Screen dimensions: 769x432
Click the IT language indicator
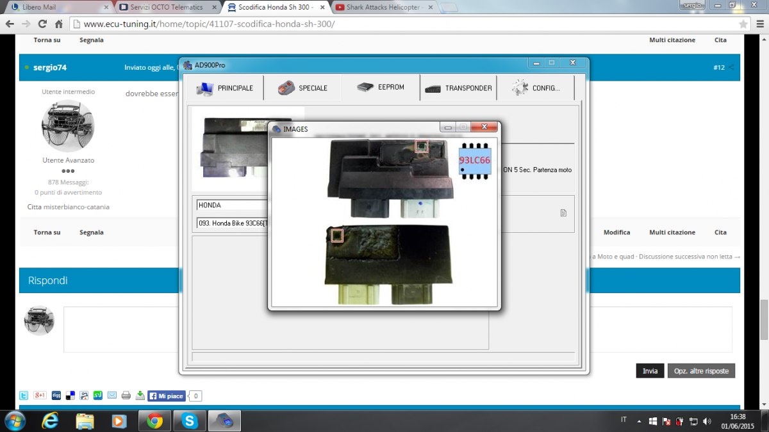[624, 420]
